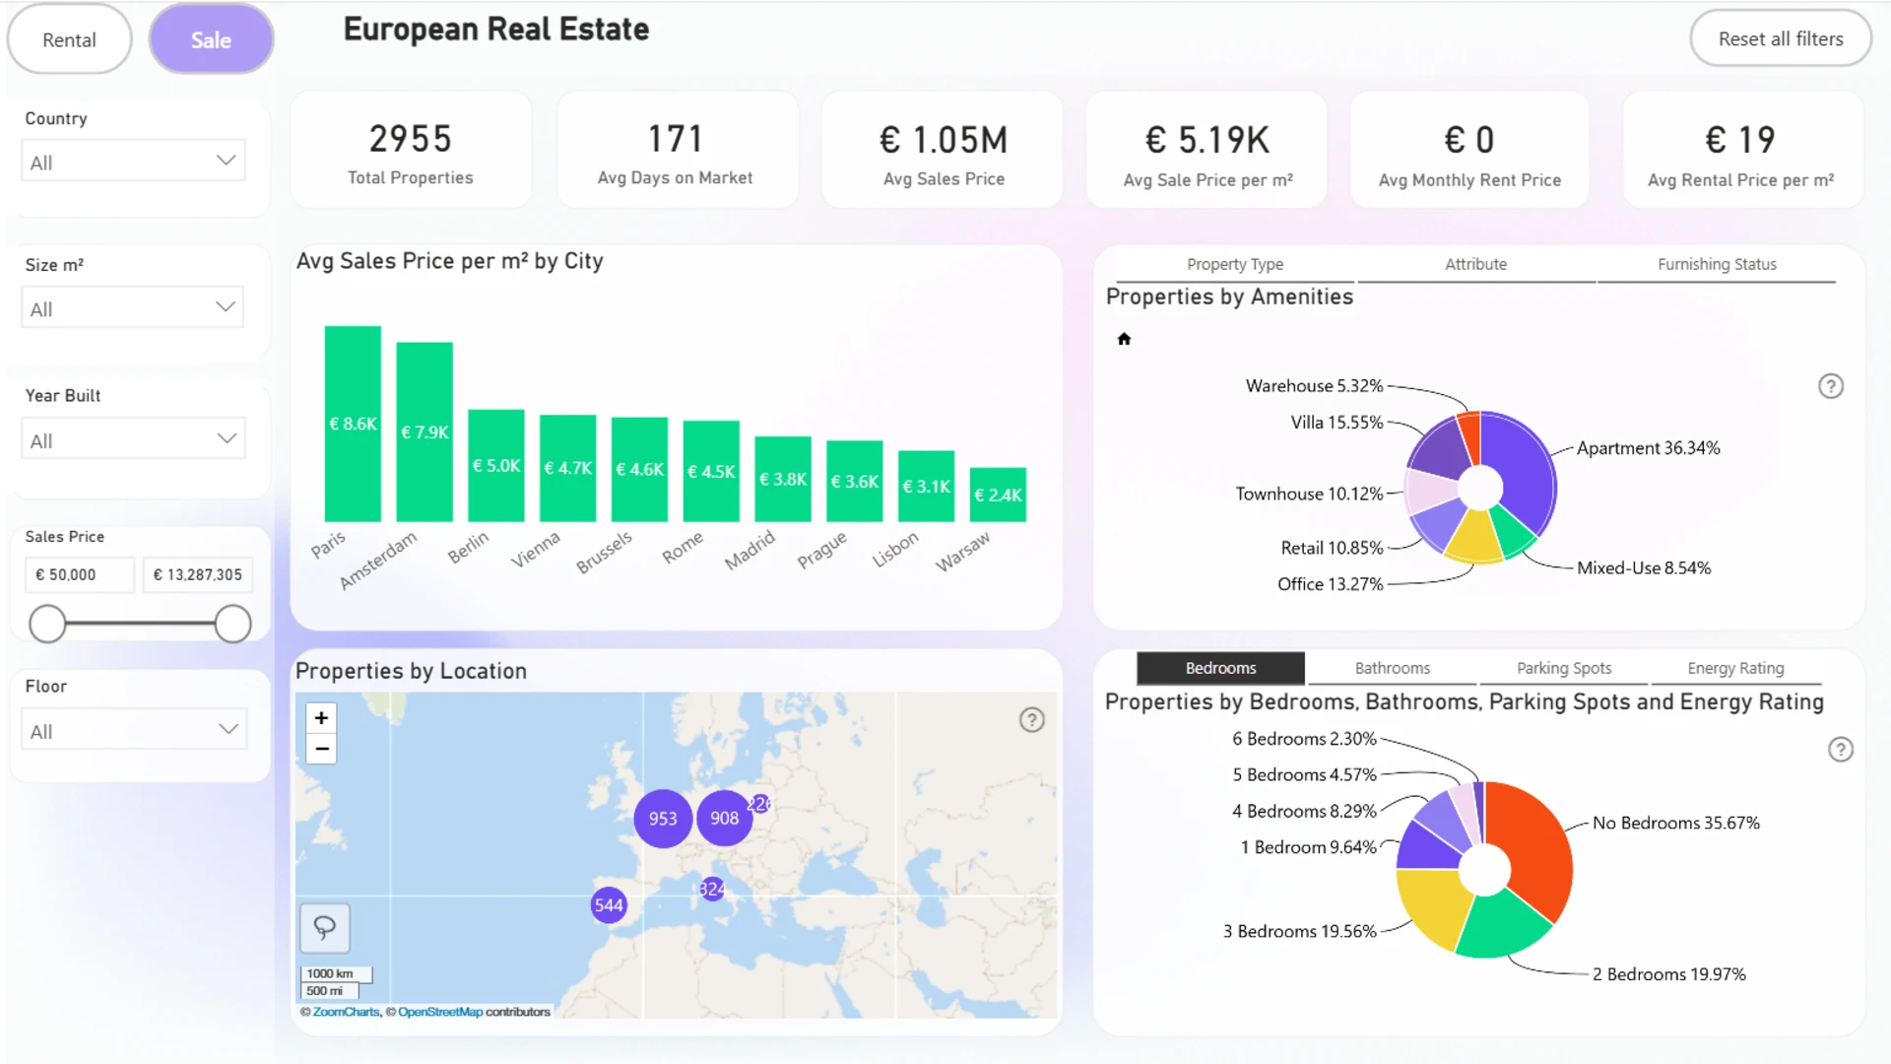1891x1064 pixels.
Task: Open help icon on Properties by Location map
Action: tap(1031, 720)
